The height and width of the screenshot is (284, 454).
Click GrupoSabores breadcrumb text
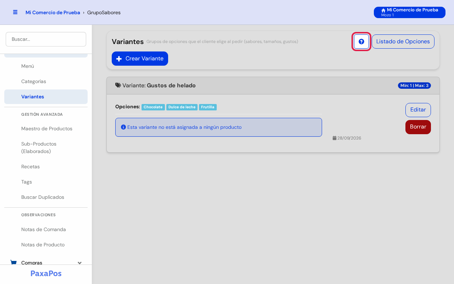tap(104, 12)
